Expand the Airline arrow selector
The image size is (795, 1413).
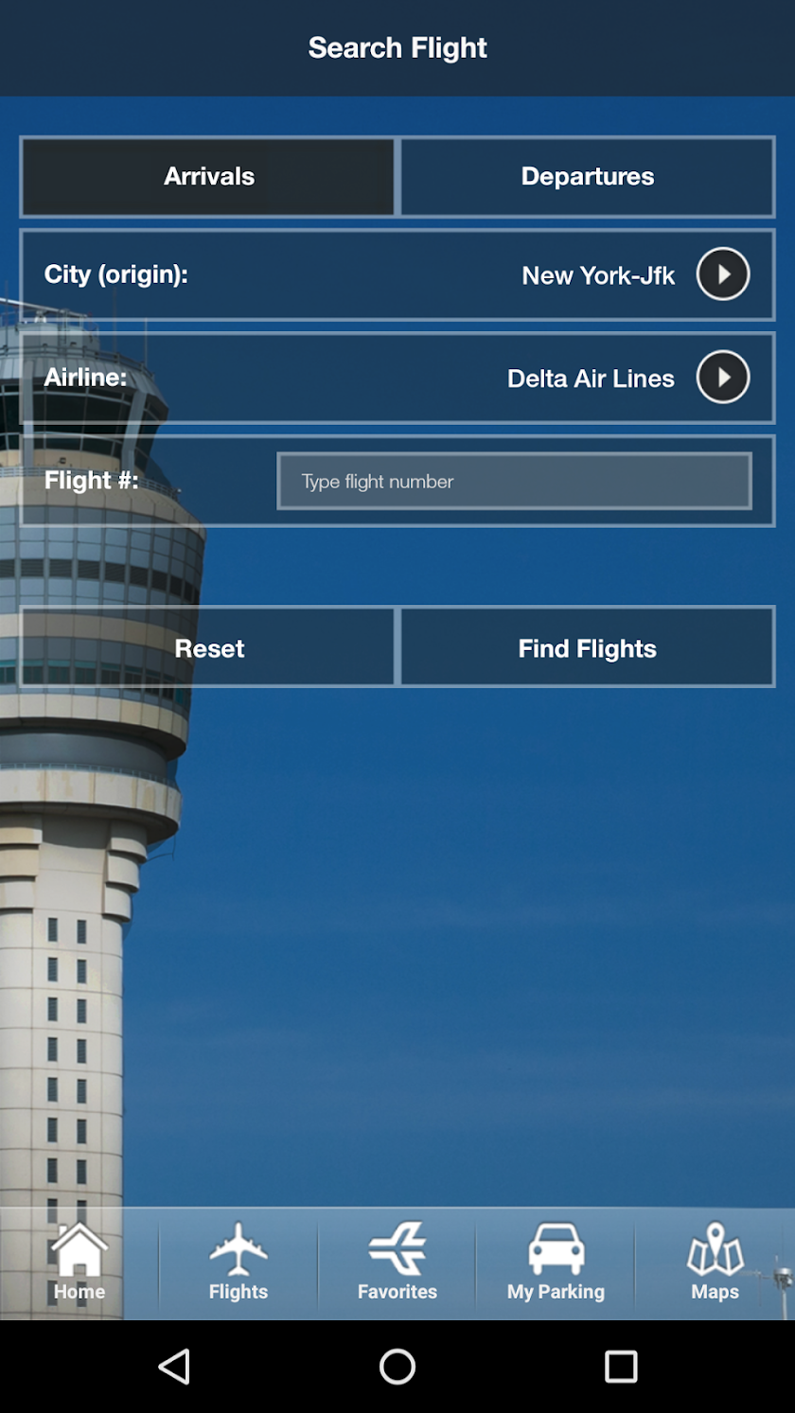[x=723, y=378]
